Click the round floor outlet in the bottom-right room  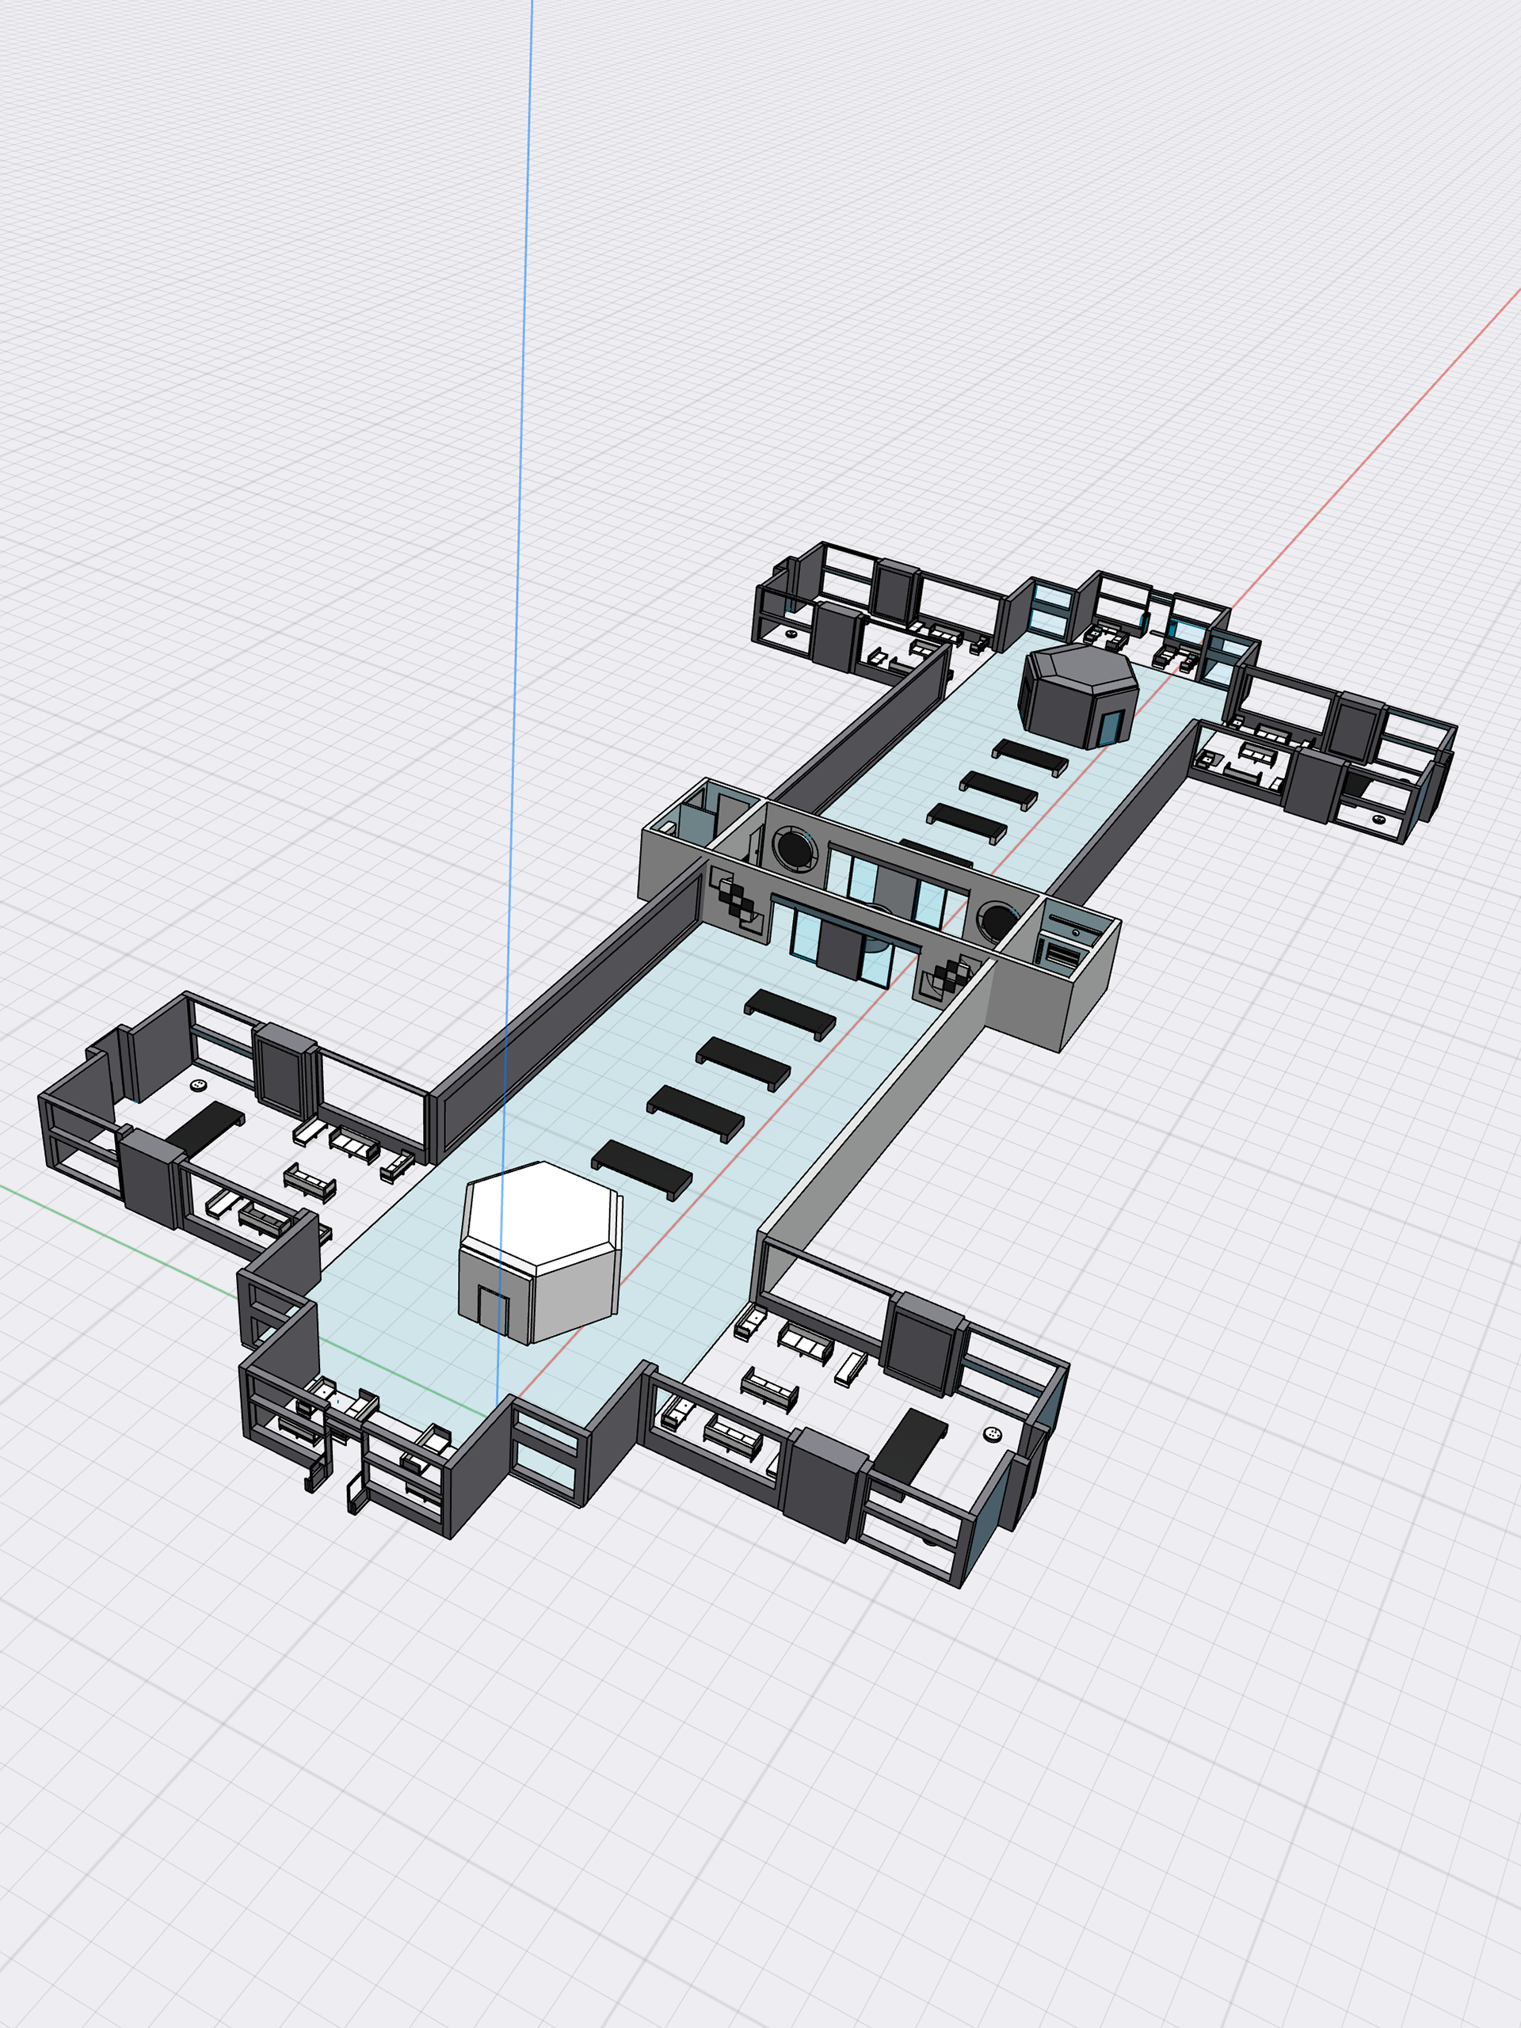[991, 1434]
